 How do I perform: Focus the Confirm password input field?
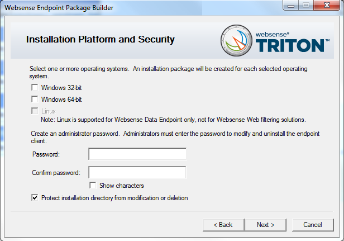click(x=137, y=172)
